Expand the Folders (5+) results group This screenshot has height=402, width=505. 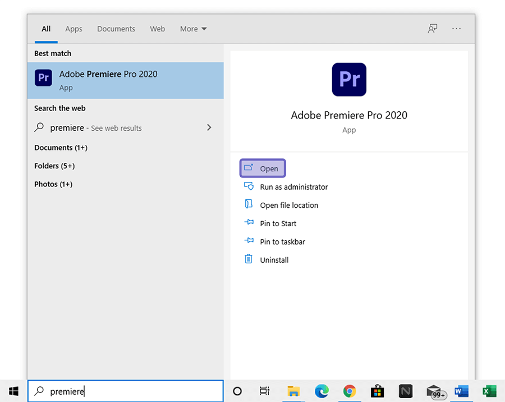(x=54, y=166)
